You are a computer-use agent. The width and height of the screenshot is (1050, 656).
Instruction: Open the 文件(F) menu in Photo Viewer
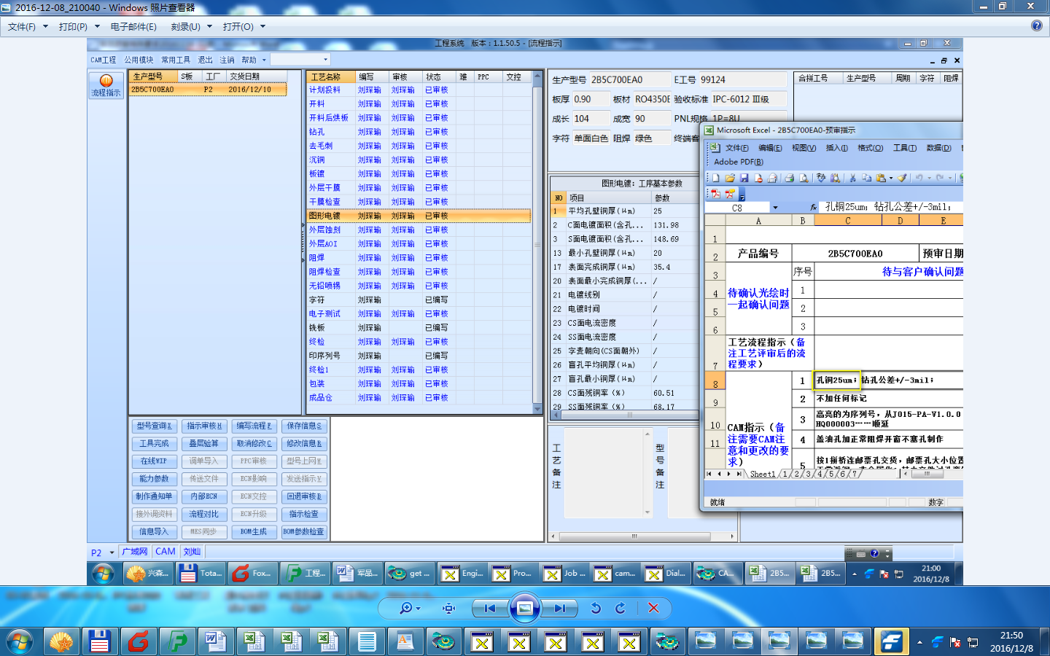click(x=28, y=26)
